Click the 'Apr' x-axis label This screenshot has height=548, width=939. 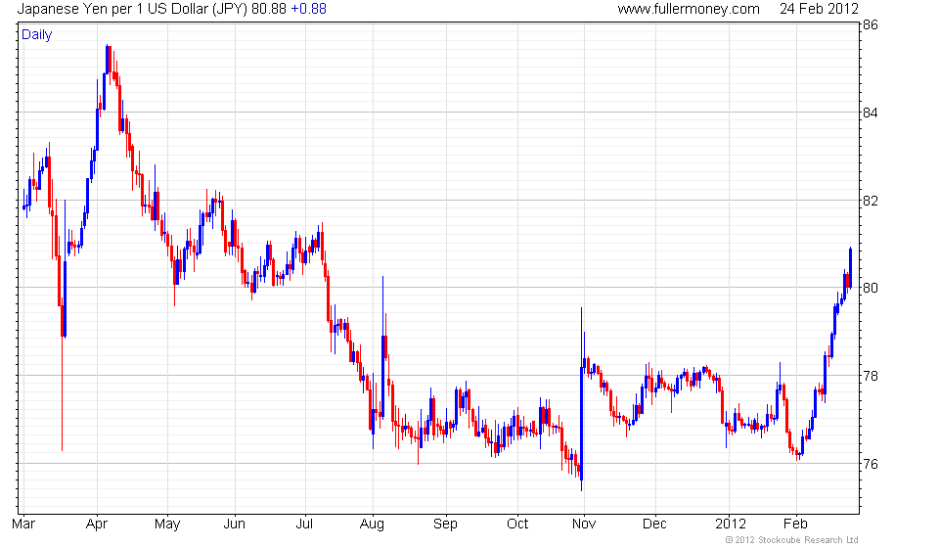[x=97, y=525]
